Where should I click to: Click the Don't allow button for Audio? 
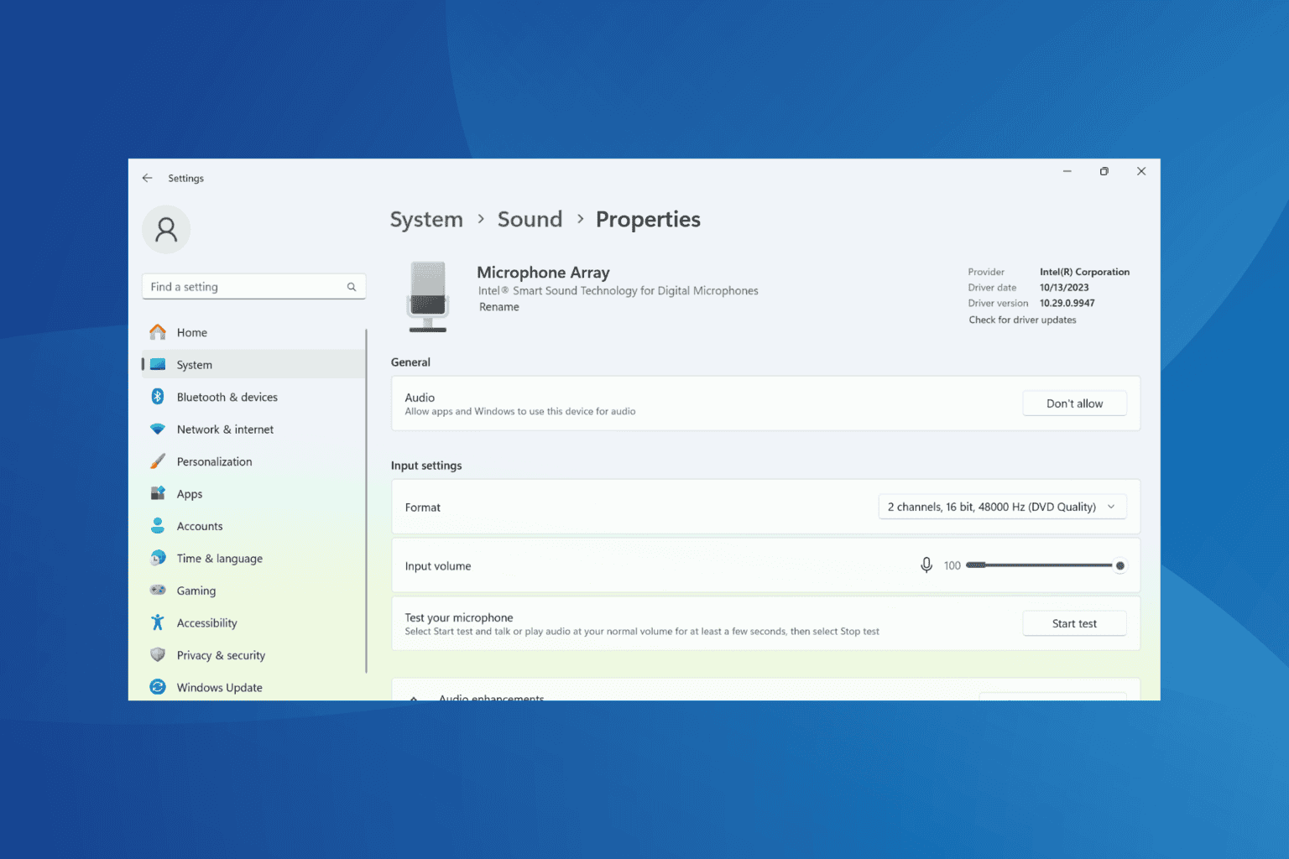tap(1074, 403)
